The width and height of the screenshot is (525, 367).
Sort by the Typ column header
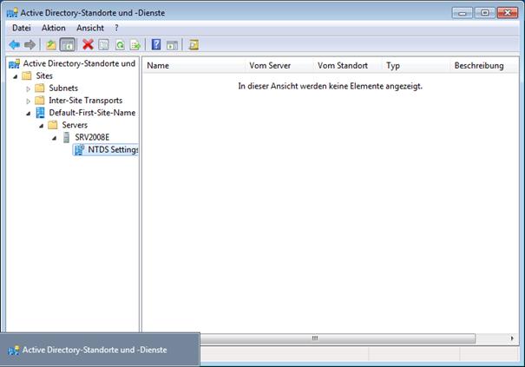393,65
